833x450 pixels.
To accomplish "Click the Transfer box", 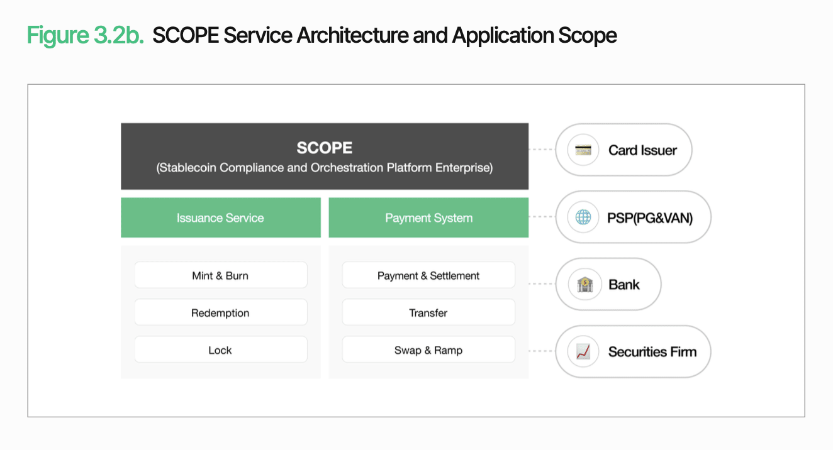I will 428,312.
